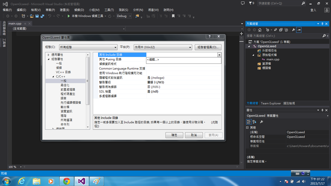Open the 工具(T) menu
The height and width of the screenshot is (186, 331).
click(x=109, y=10)
